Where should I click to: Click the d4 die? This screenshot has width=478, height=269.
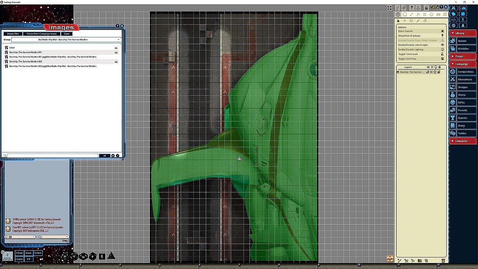click(111, 256)
